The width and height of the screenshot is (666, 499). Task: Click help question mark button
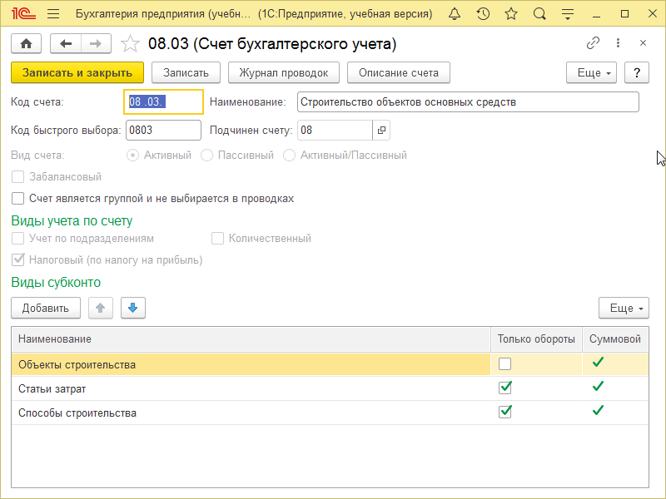637,72
